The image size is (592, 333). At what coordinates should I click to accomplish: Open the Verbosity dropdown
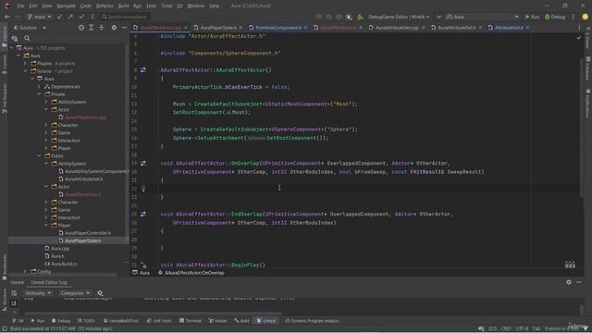[x=38, y=293]
